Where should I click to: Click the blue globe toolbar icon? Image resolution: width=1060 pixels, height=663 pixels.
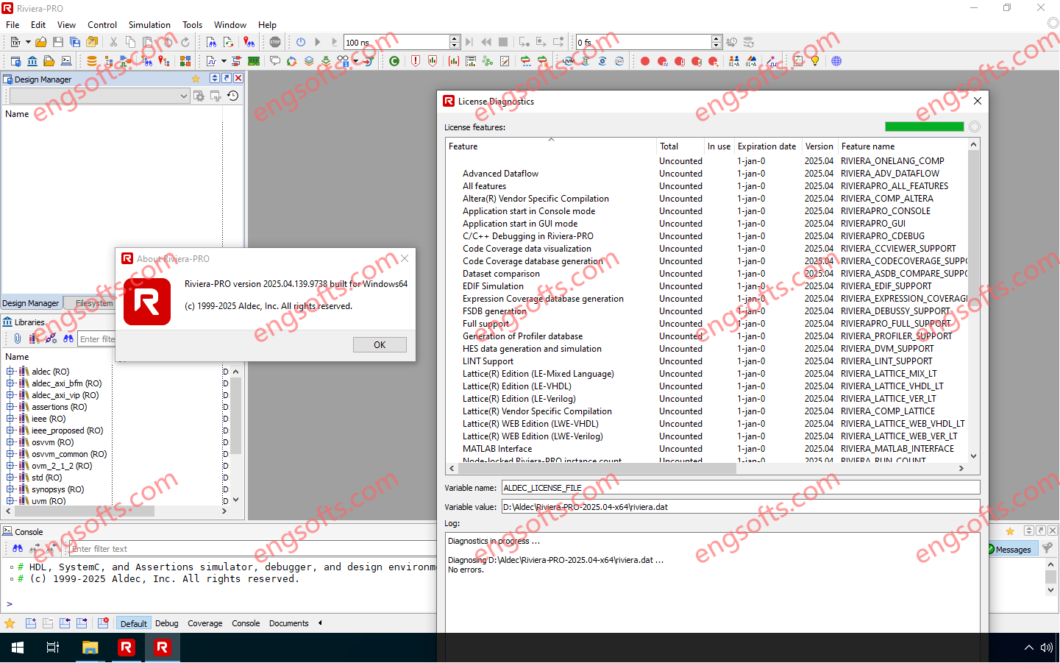click(x=836, y=61)
